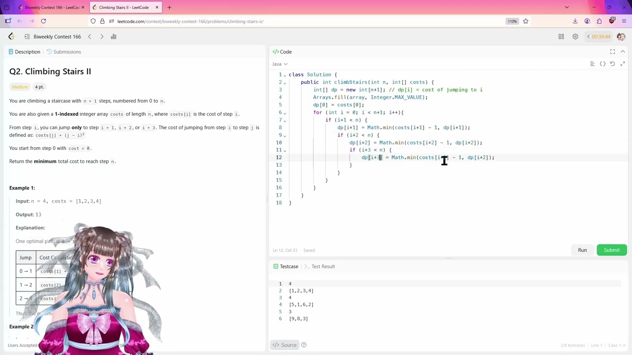Switch to the Submissions tab
The height and width of the screenshot is (355, 632).
coord(64,52)
